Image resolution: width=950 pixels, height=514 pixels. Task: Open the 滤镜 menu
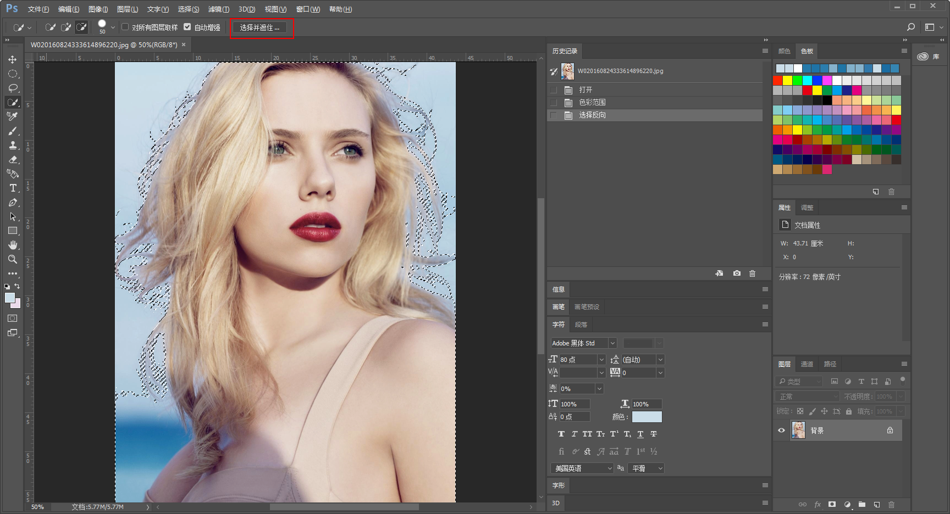pos(218,9)
